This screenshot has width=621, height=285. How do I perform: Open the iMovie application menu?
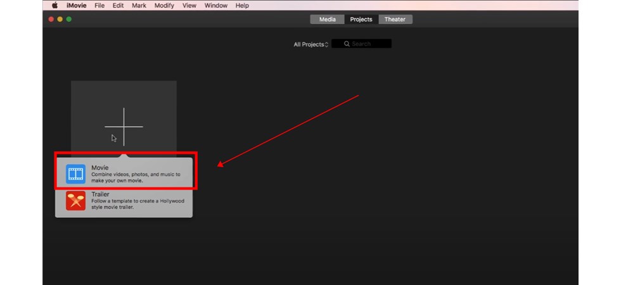77,6
